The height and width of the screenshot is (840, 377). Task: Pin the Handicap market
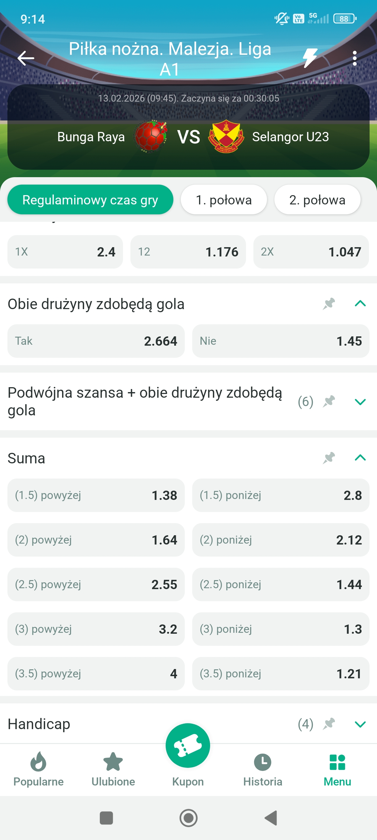[328, 724]
